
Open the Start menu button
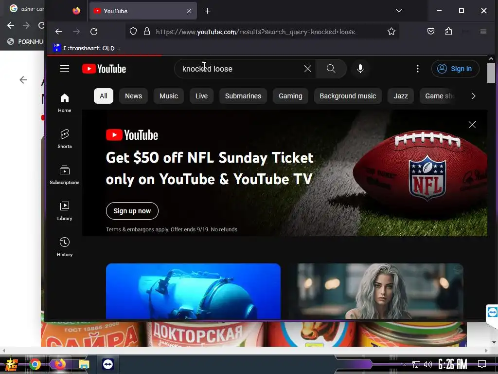[12, 364]
